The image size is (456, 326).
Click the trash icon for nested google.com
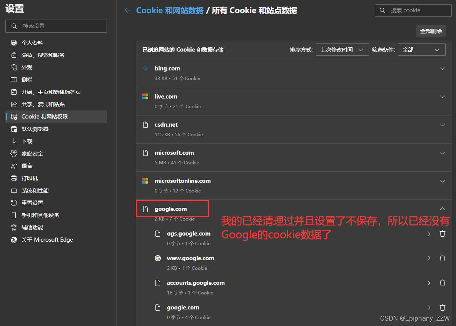pos(442,308)
